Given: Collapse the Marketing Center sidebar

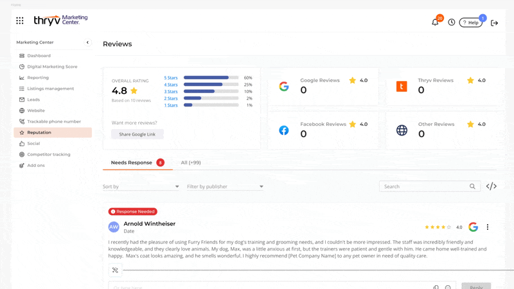Looking at the screenshot, I should (87, 42).
